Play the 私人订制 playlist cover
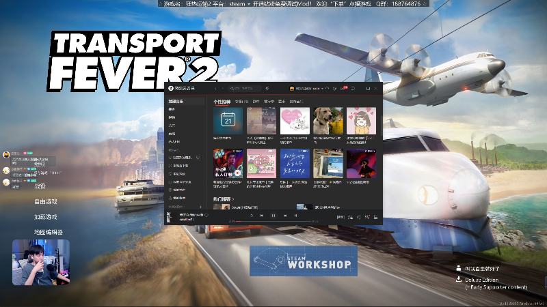Viewport: 547px width, 307px height. (228, 163)
